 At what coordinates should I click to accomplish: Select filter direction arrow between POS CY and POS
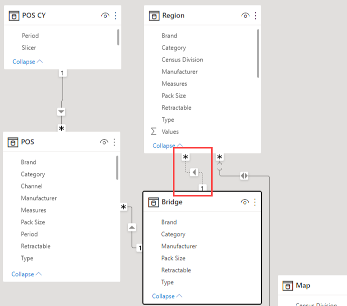pyautogui.click(x=61, y=111)
